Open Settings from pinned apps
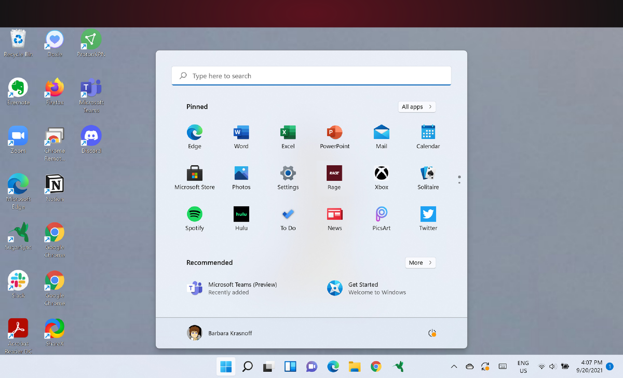Viewport: 623px width, 378px height. click(x=288, y=178)
